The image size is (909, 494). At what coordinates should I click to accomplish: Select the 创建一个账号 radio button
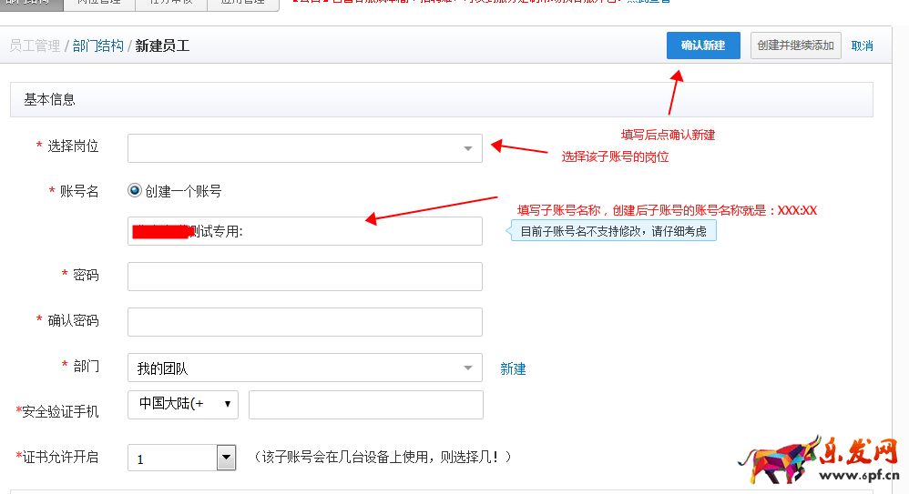(135, 191)
